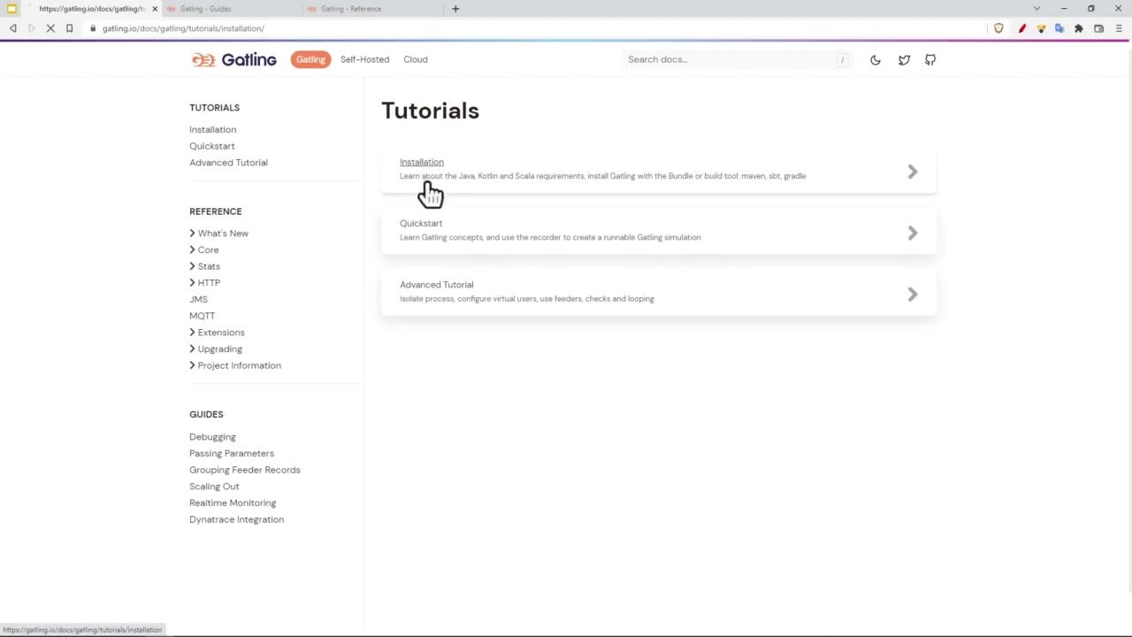Screen dimensions: 1132x637
Task: Expand the Project Information tree item
Action: pyautogui.click(x=239, y=365)
